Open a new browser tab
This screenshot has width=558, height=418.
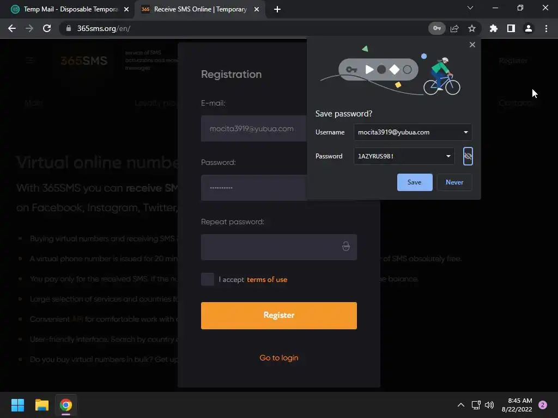277,9
